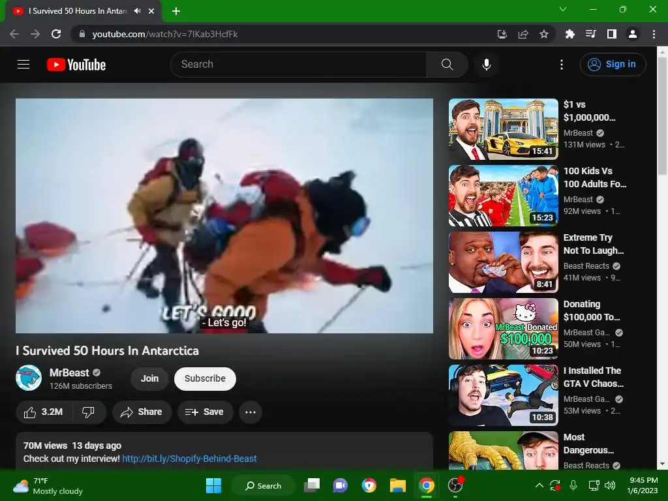
Task: Open weather widget 71°F Mostly cloudy
Action: pos(48,485)
